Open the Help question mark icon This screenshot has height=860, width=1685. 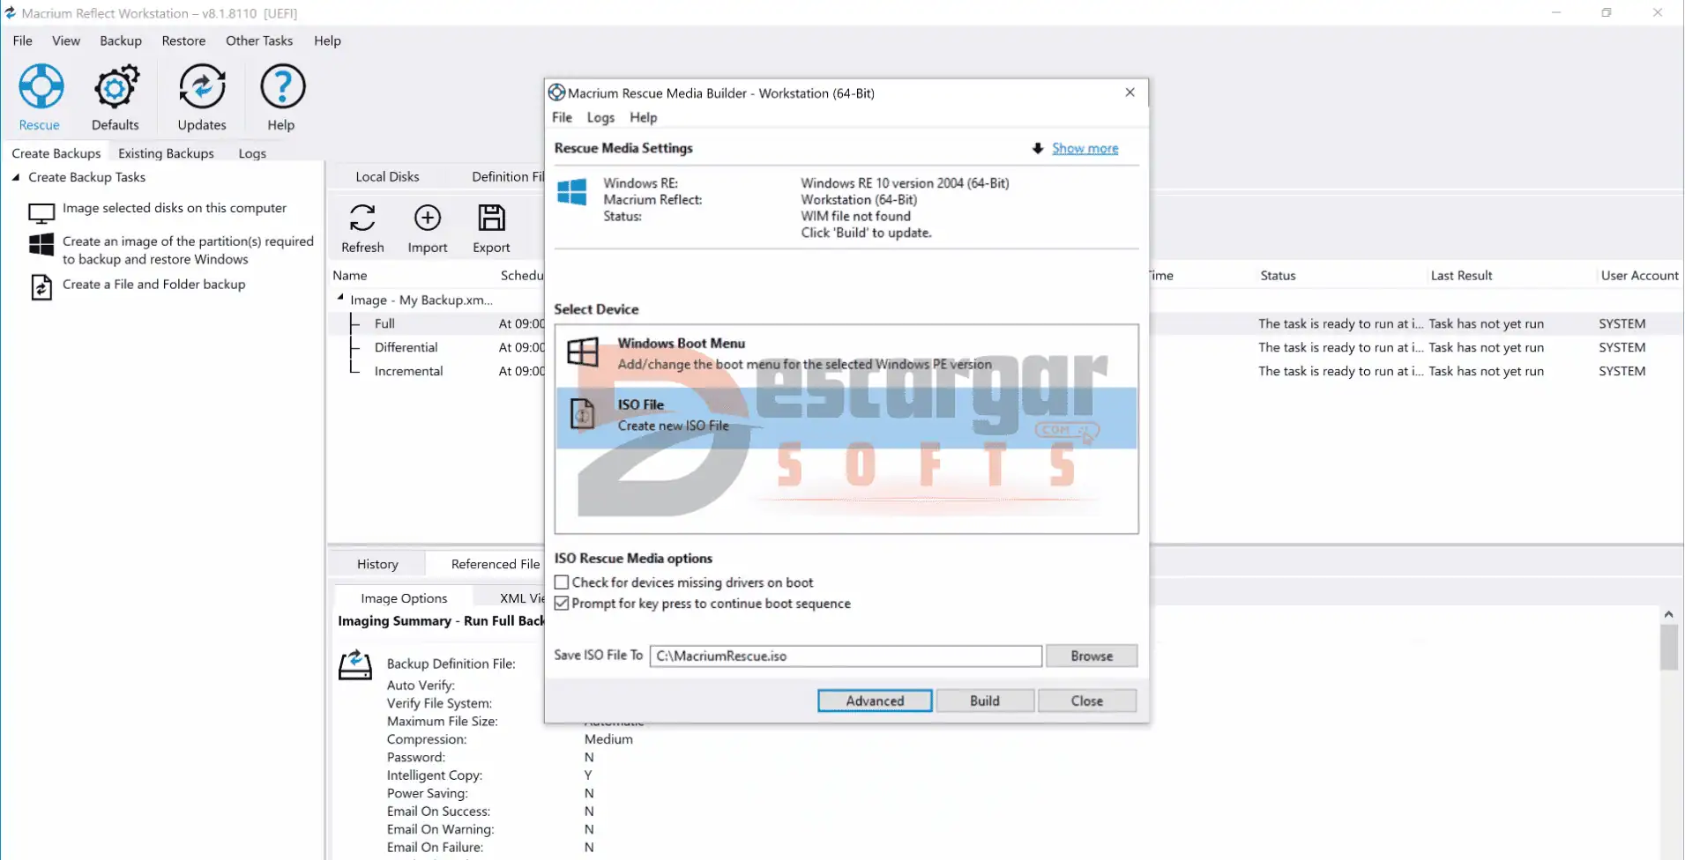coord(282,86)
